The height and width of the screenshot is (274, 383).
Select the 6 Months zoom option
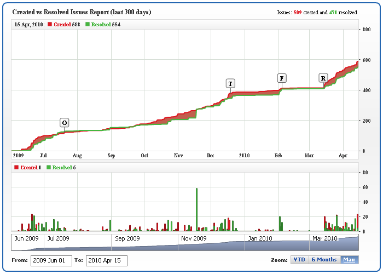pyautogui.click(x=324, y=260)
